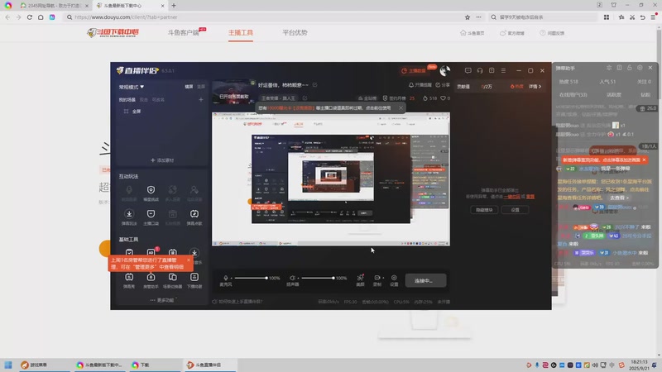Click the 分享 share icon

(x=438, y=85)
